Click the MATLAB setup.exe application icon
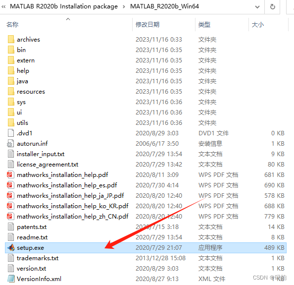The width and height of the screenshot is (294, 285). (x=11, y=248)
